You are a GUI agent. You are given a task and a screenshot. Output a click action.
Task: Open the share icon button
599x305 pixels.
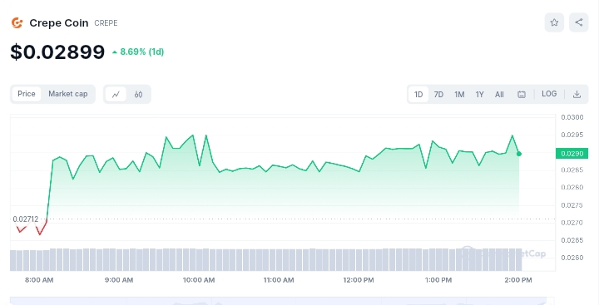click(x=579, y=22)
